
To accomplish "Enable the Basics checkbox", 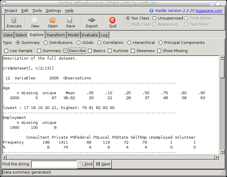I will click(90, 51).
